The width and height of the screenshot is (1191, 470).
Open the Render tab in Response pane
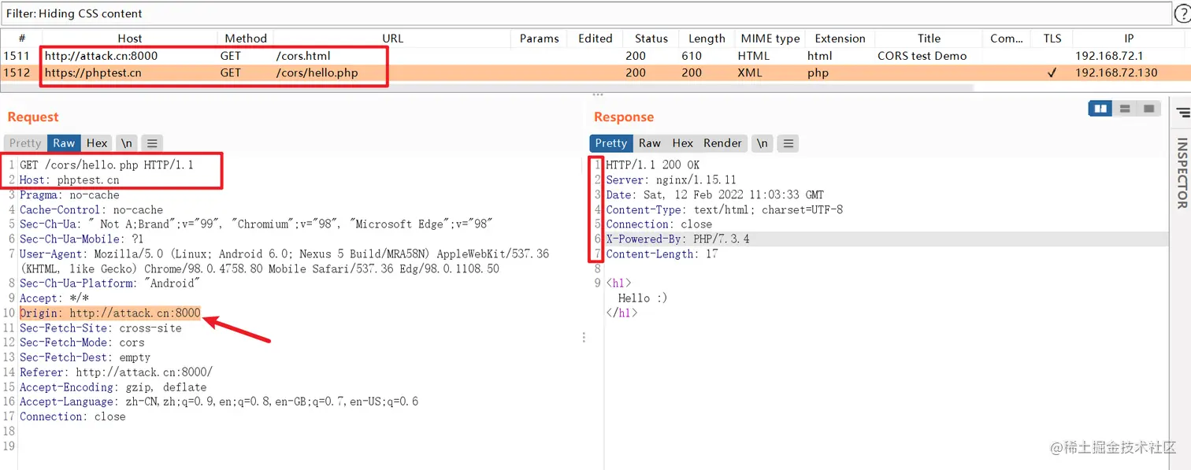(722, 142)
